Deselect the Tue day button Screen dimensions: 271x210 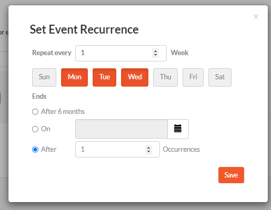[104, 77]
